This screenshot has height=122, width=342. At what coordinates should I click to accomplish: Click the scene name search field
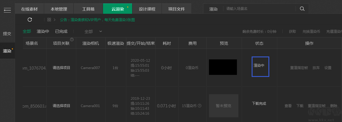click(x=259, y=9)
